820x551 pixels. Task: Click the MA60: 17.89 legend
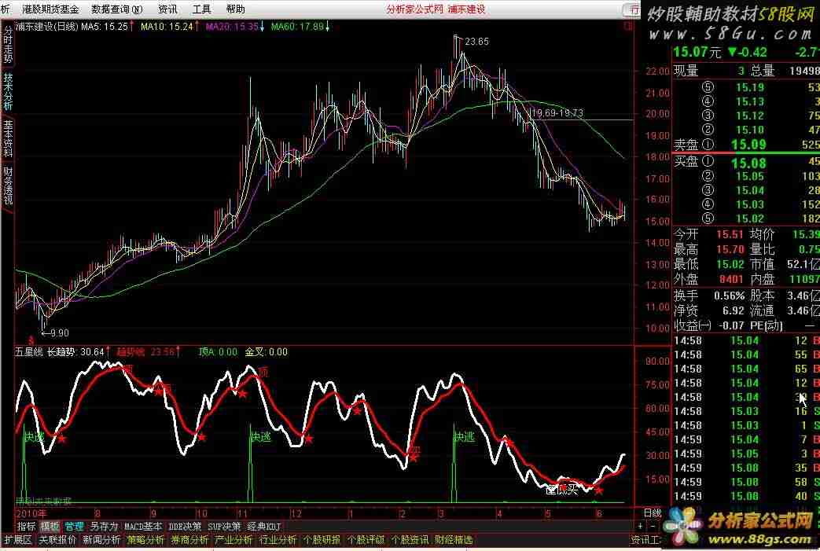point(297,26)
